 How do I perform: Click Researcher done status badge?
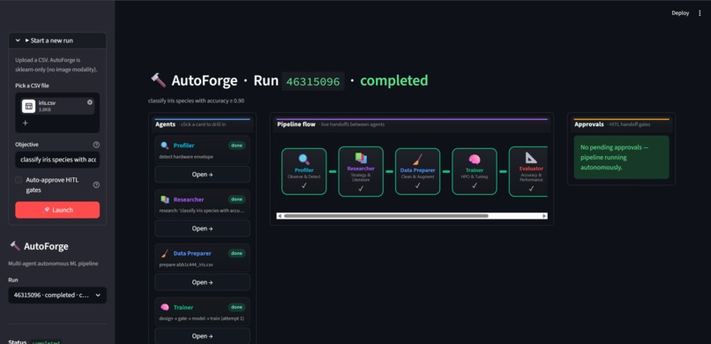pos(236,199)
